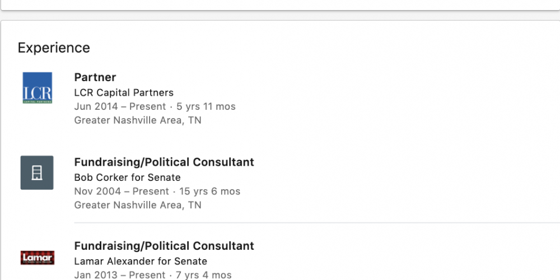Screen dimensions: 560x280
Task: Open the Partner job title
Action: point(95,77)
